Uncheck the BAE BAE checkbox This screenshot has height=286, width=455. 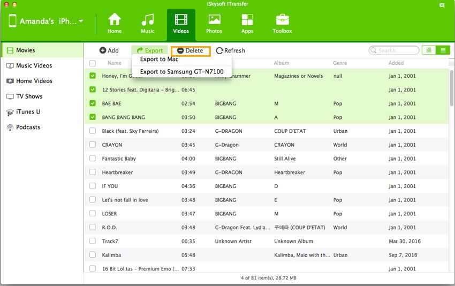(93, 103)
